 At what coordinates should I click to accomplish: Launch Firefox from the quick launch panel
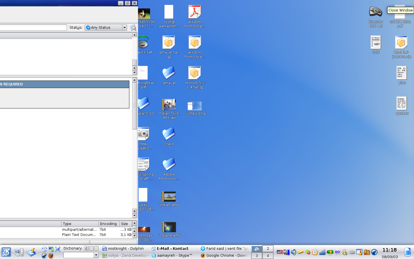(x=51, y=256)
